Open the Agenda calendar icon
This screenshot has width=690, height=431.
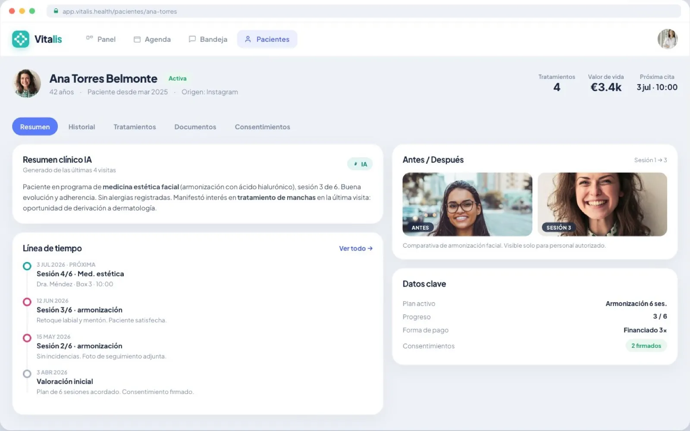137,39
